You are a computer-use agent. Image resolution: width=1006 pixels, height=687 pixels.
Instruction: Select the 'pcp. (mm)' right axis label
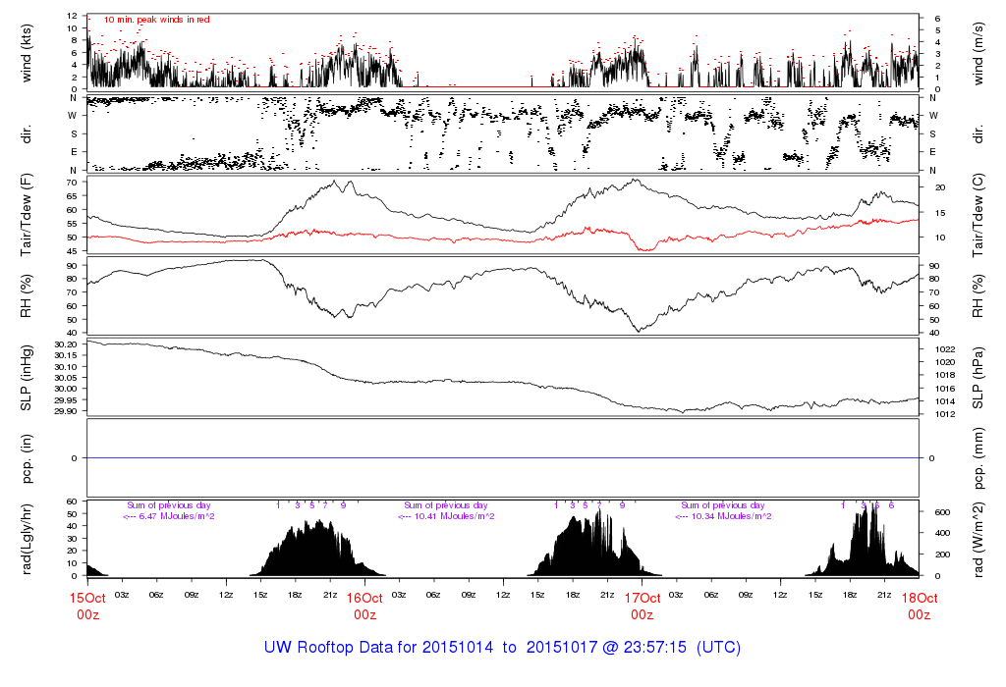pyautogui.click(x=978, y=458)
